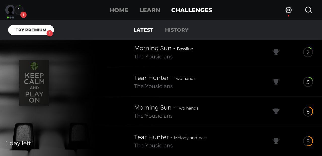Viewport: 322px width, 156px height.
Task: Click trophy for Tear Hunter Melody and bass
Action: 276,141
